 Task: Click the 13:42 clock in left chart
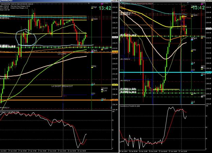(x=105, y=8)
